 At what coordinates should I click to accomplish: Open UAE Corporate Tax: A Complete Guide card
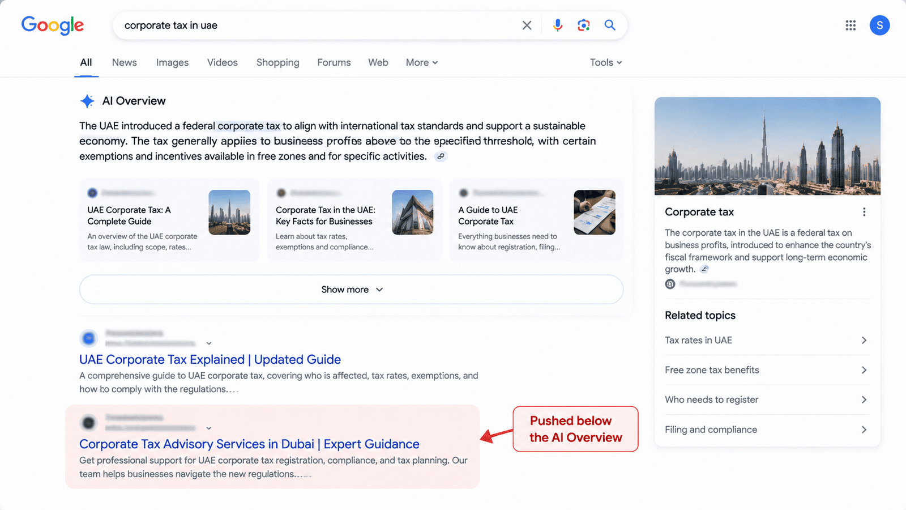(x=169, y=220)
